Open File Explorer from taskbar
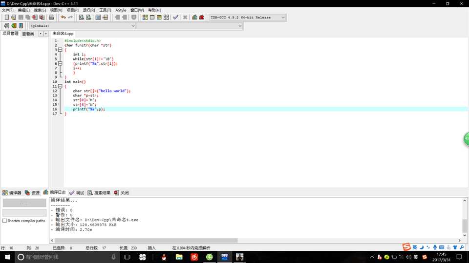 point(179,257)
